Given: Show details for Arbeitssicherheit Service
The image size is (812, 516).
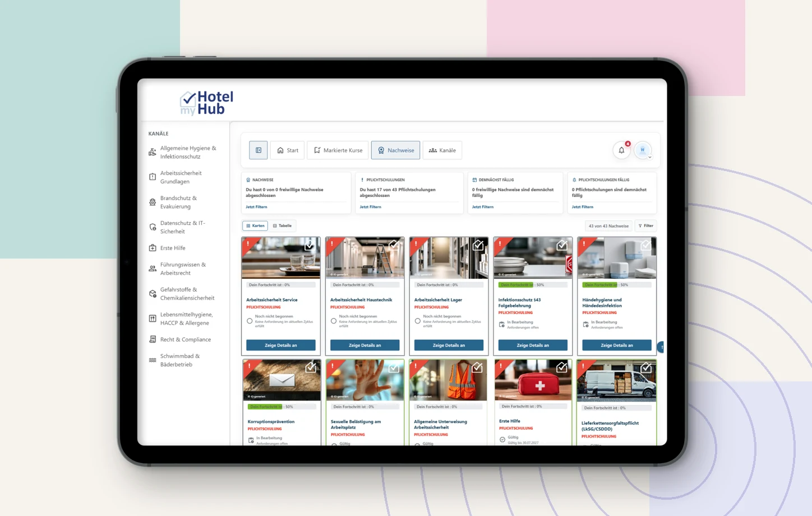Looking at the screenshot, I should coord(281,345).
